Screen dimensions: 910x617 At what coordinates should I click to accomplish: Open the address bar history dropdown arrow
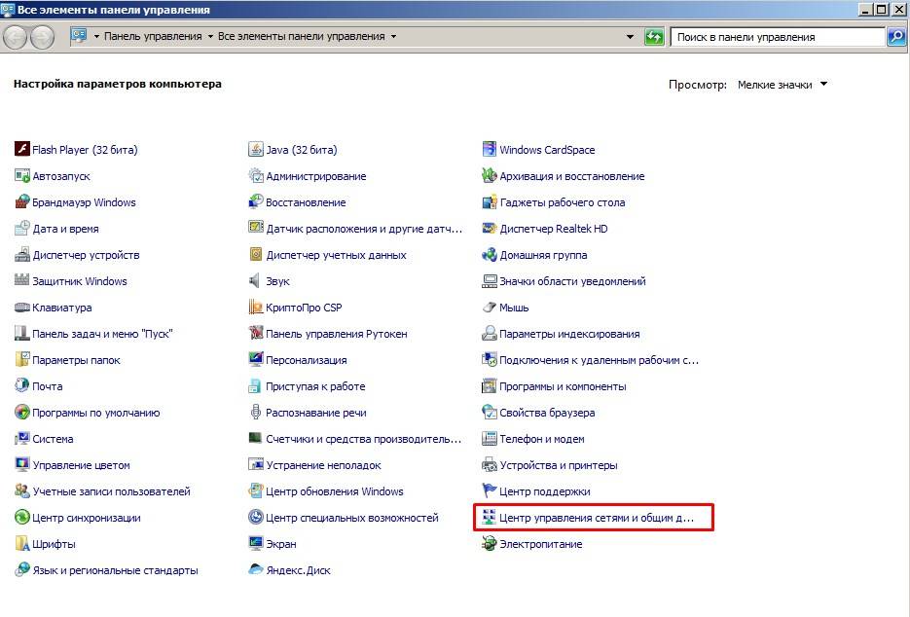click(x=631, y=37)
